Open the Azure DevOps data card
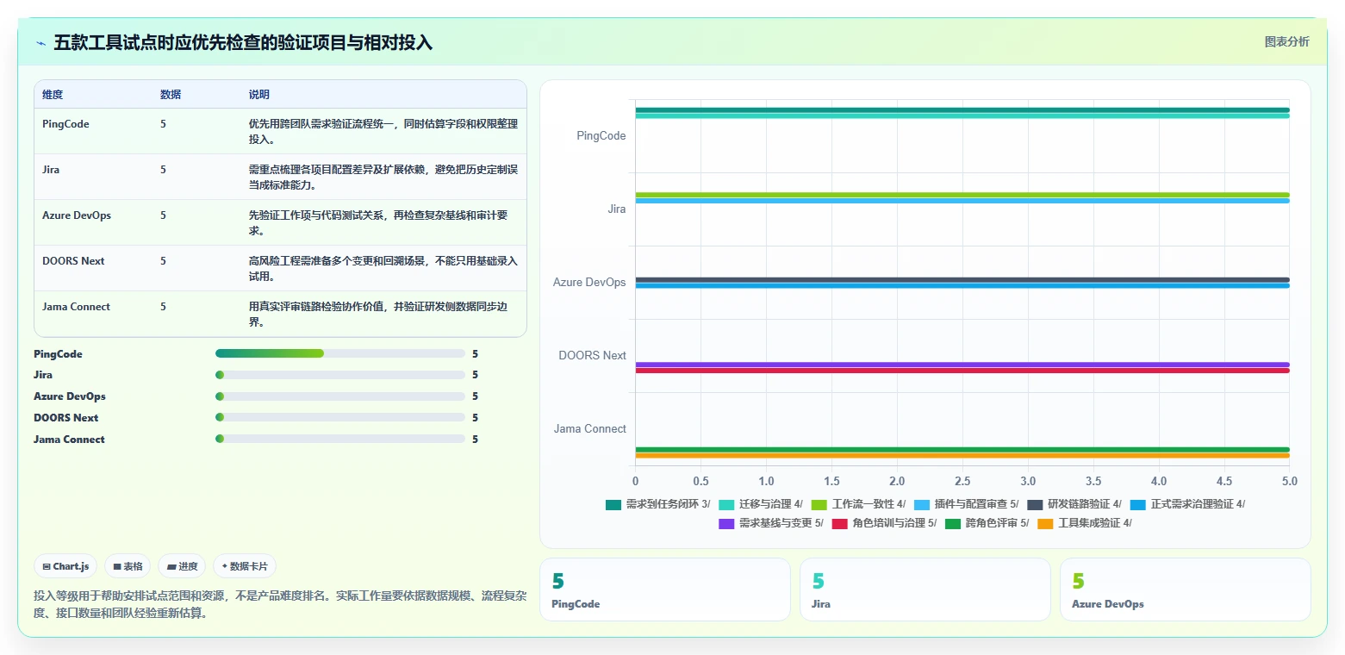1345x655 pixels. 1185,589
